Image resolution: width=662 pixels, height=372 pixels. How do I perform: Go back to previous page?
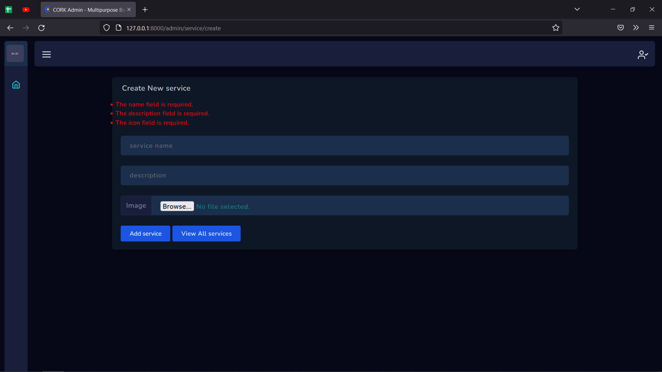pyautogui.click(x=10, y=28)
